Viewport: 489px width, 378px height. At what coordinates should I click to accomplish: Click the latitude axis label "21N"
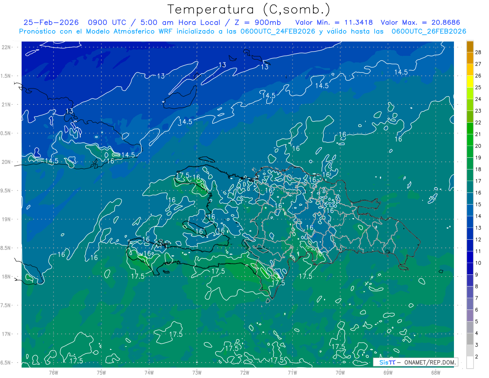coord(7,104)
